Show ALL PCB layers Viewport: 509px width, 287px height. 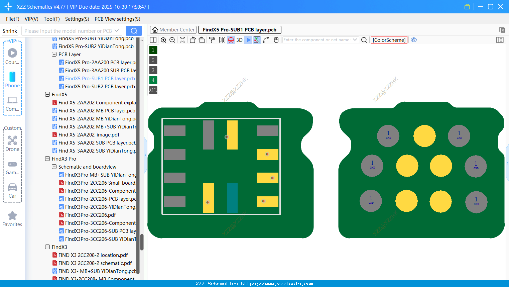(x=153, y=90)
